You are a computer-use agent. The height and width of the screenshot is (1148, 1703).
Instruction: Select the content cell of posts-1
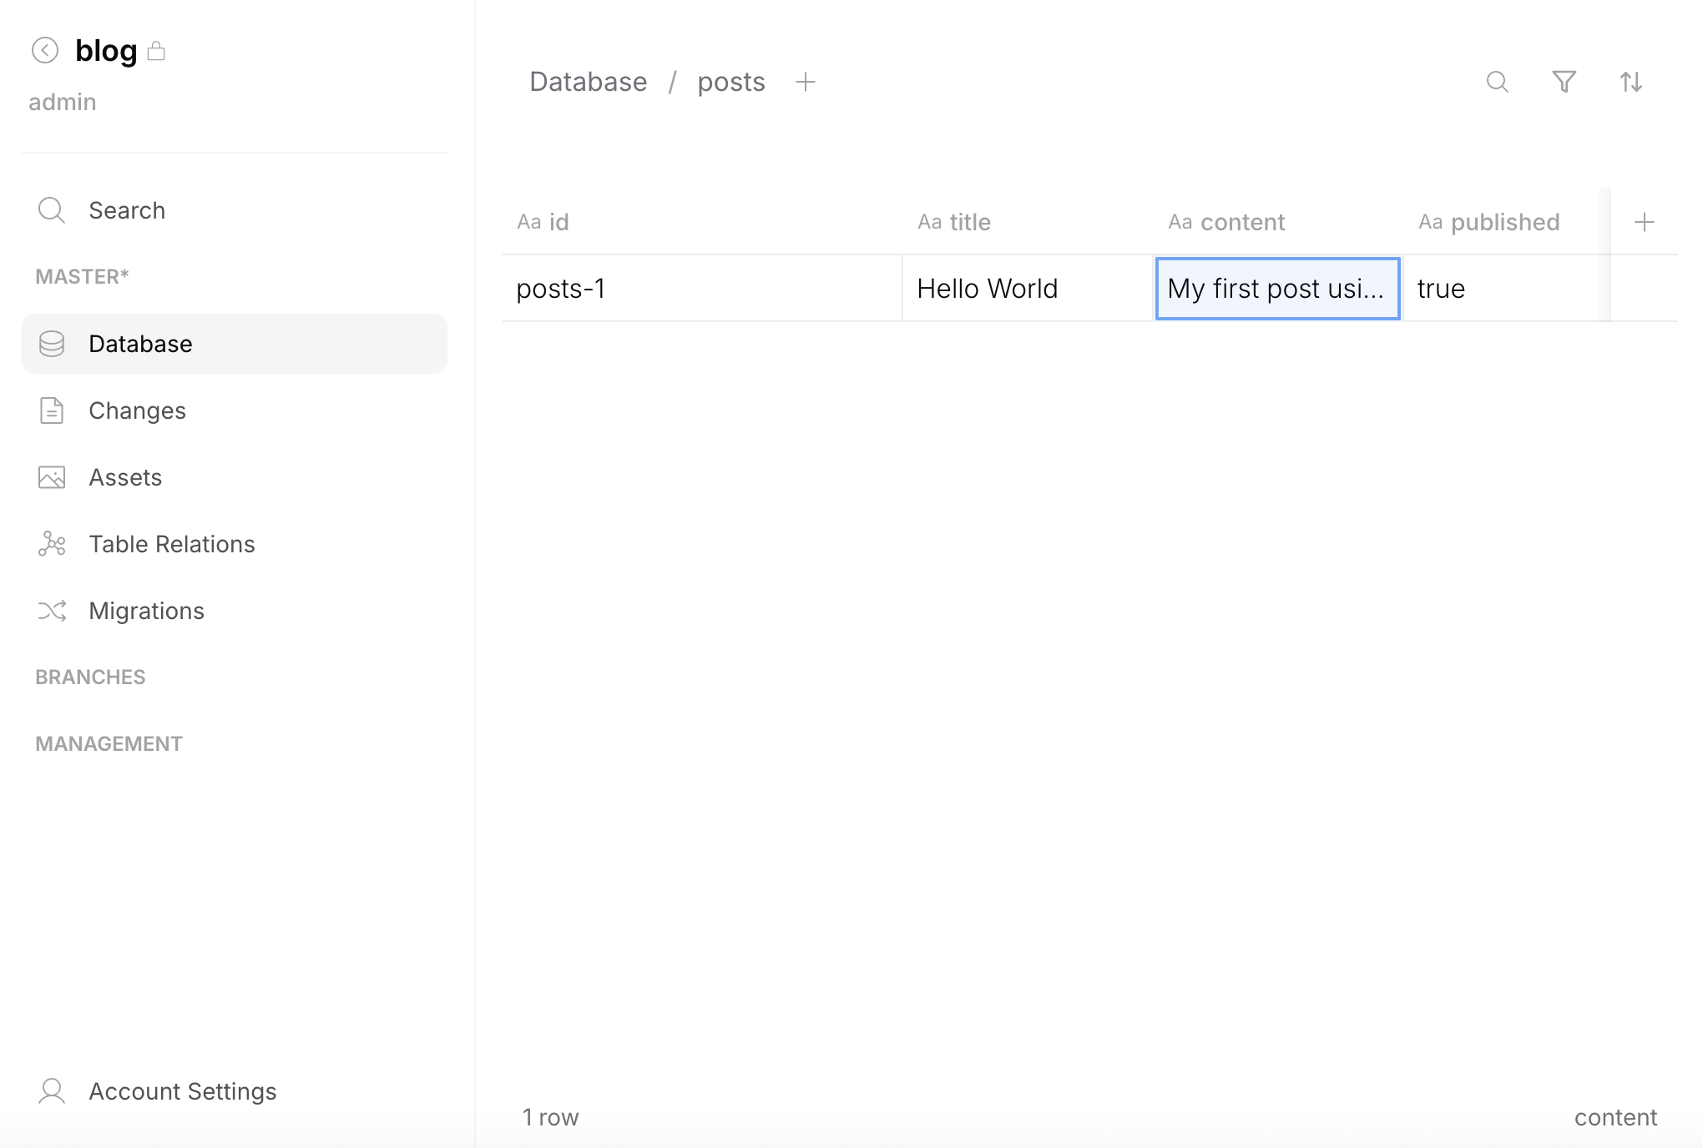(1276, 288)
